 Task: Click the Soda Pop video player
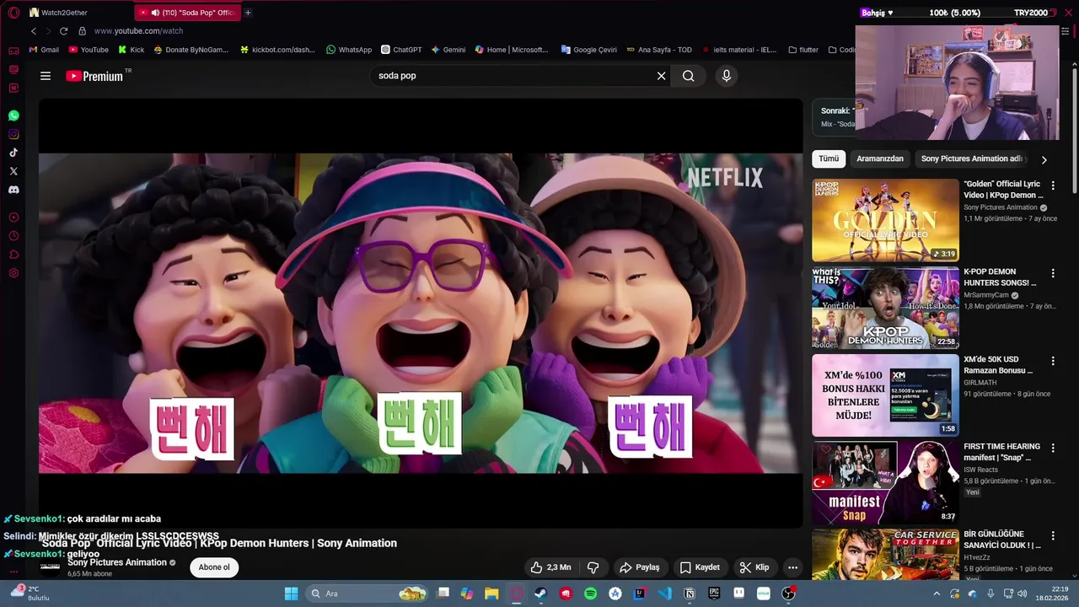point(421,313)
